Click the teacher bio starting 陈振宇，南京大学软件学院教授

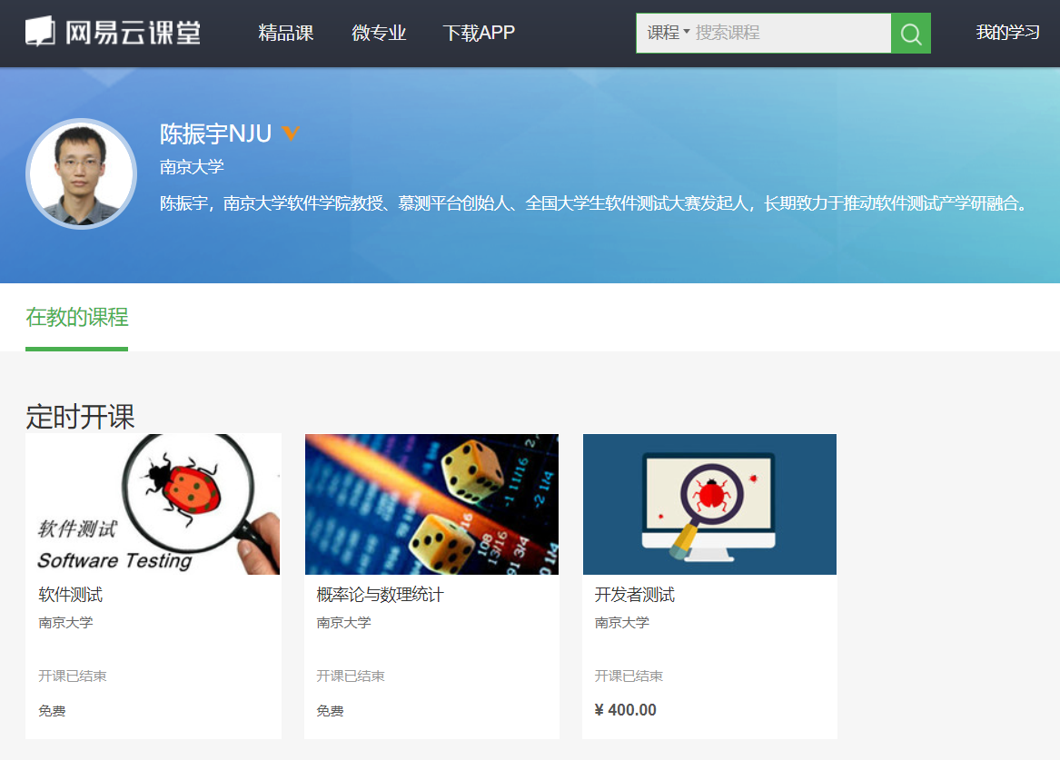[x=595, y=202]
